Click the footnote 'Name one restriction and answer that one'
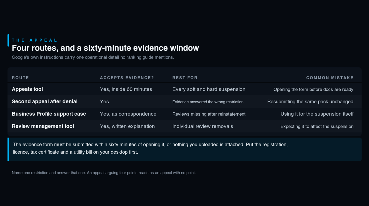The height and width of the screenshot is (206, 369). point(104,173)
